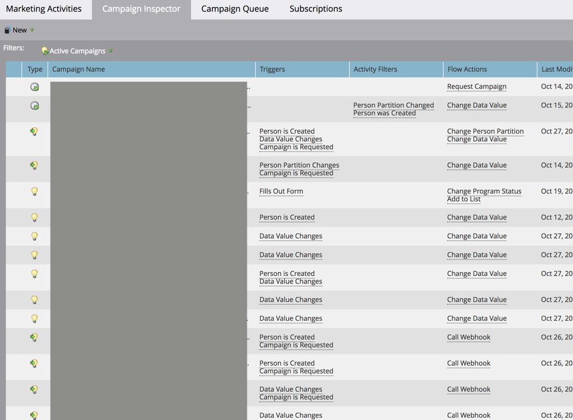The image size is (573, 420).
Task: Click lightbulb icon in Fills Out Form row
Action: point(34,192)
